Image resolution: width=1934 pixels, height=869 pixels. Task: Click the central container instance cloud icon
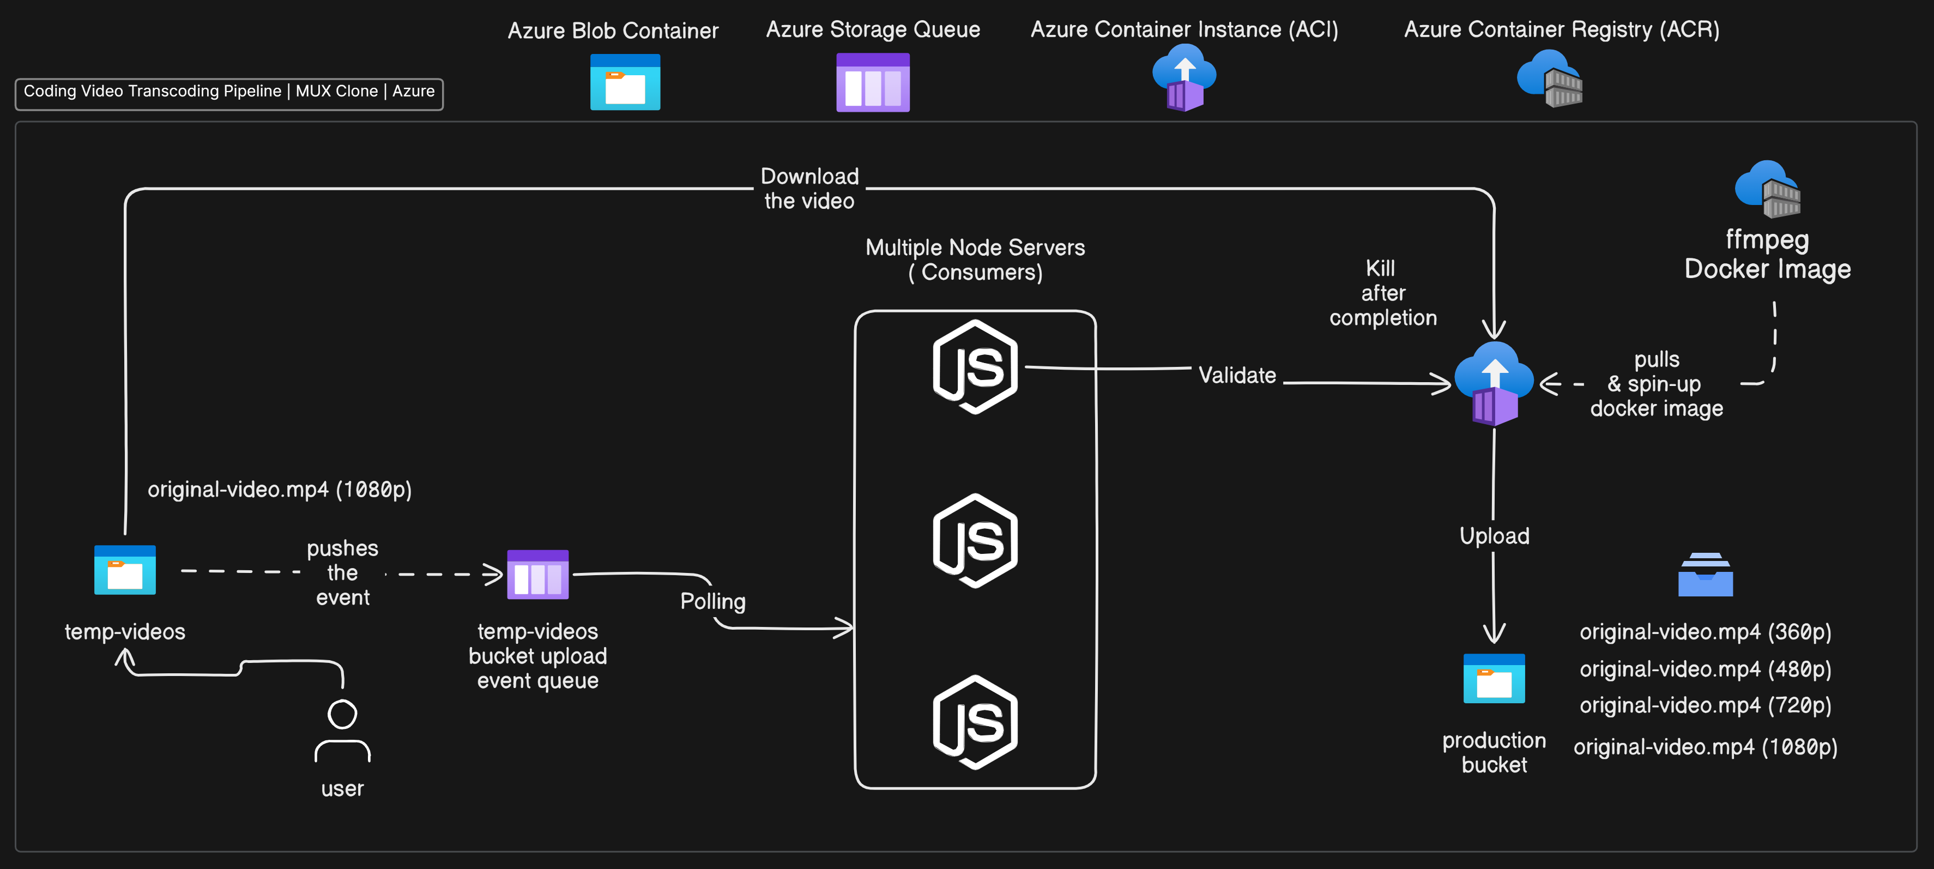tap(1494, 384)
